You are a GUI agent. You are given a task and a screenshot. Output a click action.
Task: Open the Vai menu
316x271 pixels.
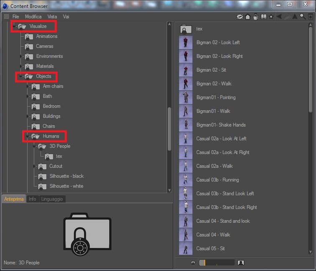[66, 17]
